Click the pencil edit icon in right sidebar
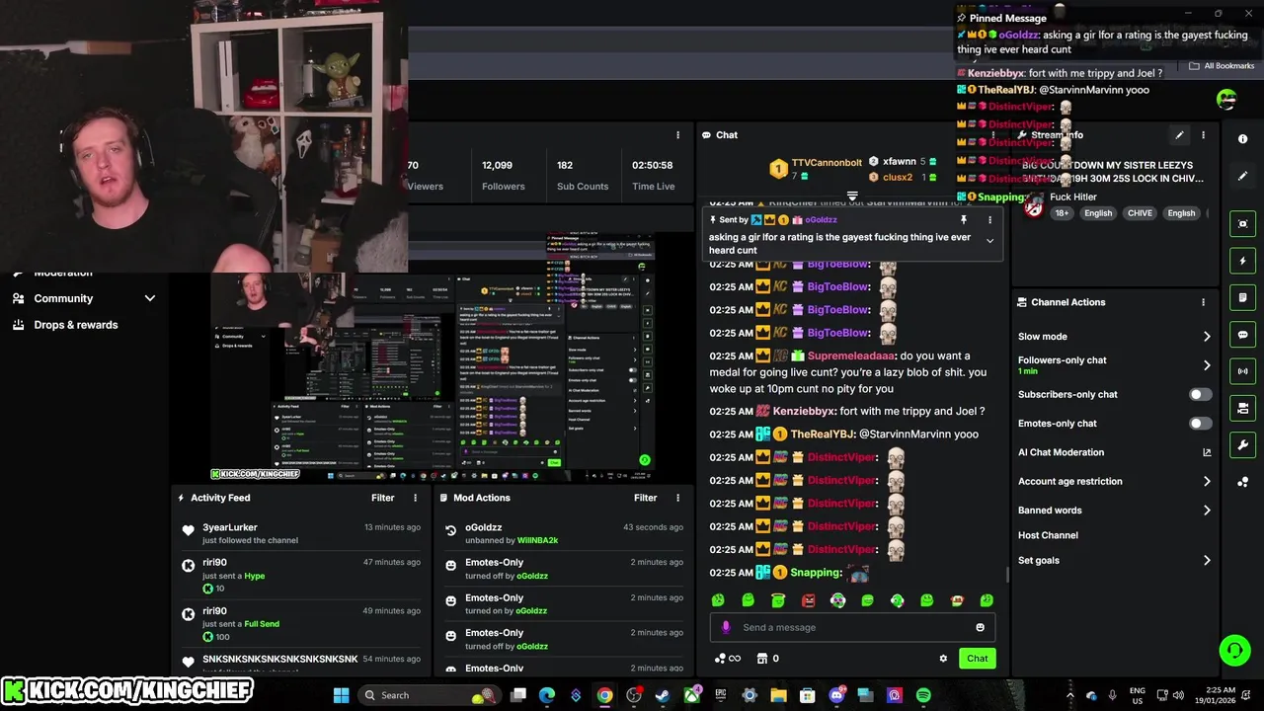The height and width of the screenshot is (711, 1264). pyautogui.click(x=1242, y=176)
